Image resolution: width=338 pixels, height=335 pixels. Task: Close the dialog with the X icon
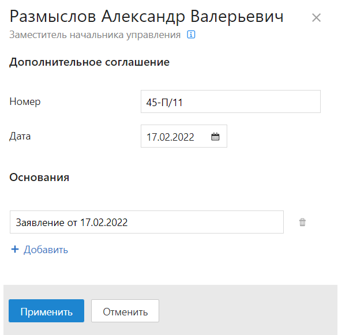tap(316, 18)
